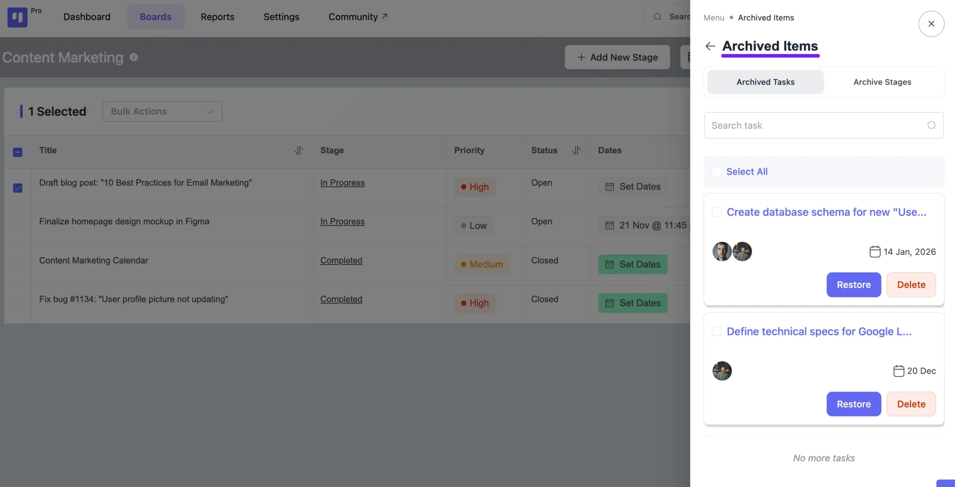Close the Archived Items panel

pos(931,24)
